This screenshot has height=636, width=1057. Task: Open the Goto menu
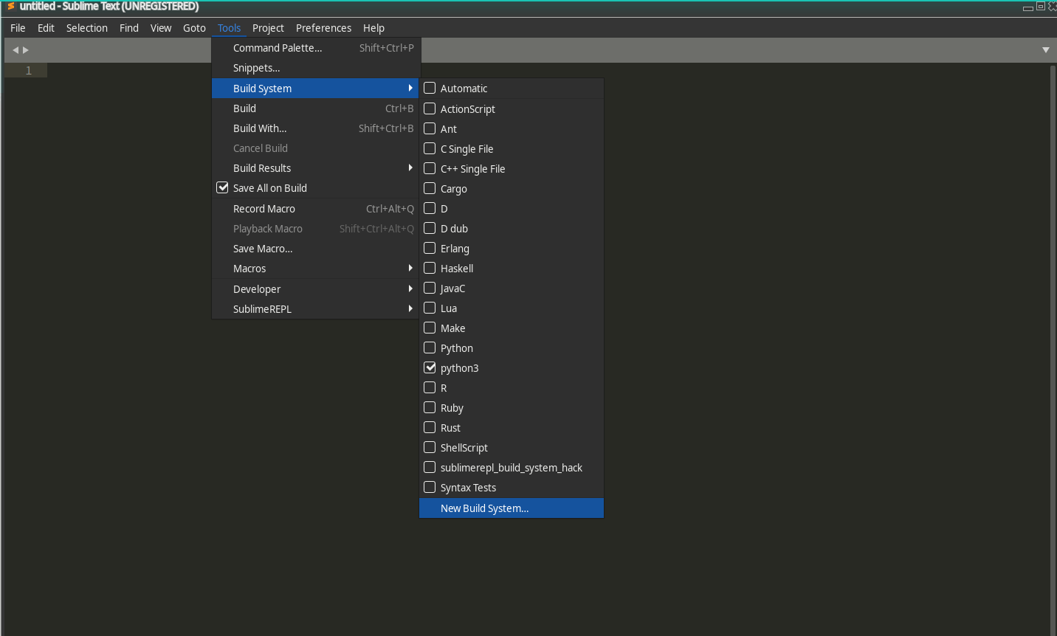pyautogui.click(x=194, y=28)
